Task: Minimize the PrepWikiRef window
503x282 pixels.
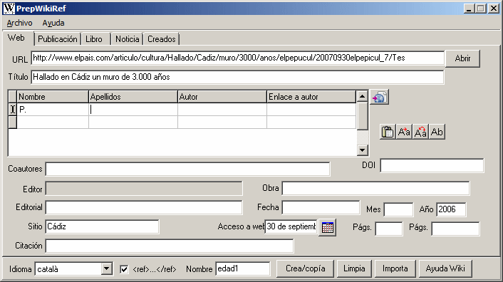Action: click(469, 9)
